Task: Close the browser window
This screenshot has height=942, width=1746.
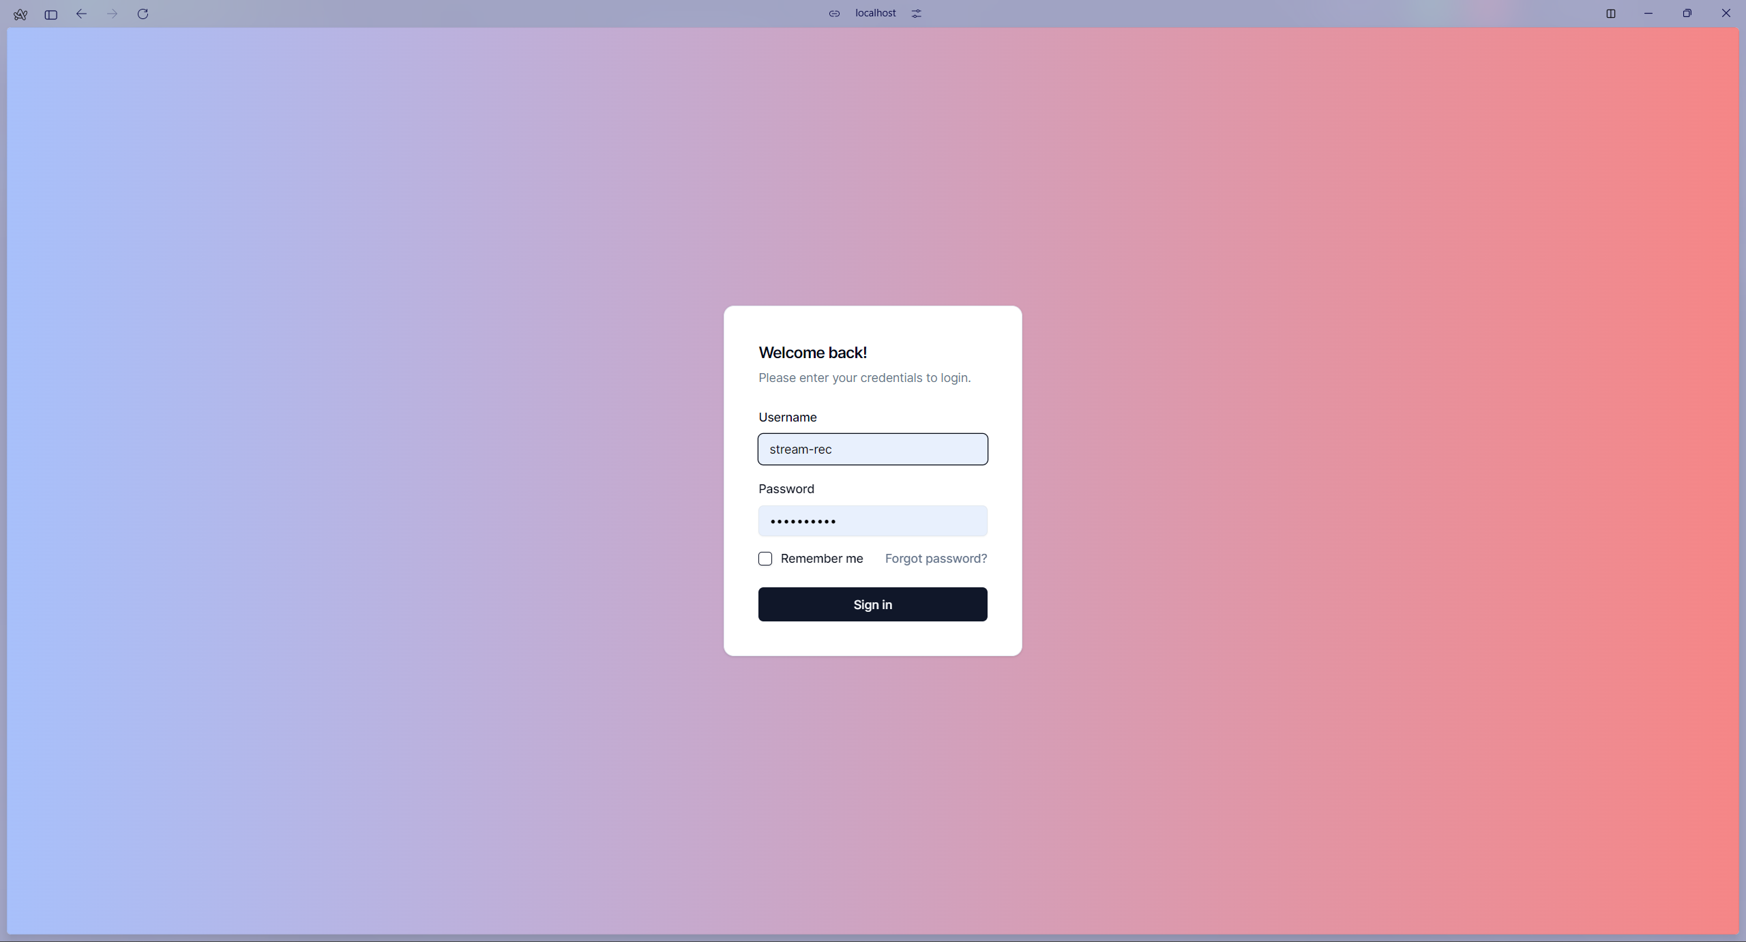Action: tap(1726, 14)
